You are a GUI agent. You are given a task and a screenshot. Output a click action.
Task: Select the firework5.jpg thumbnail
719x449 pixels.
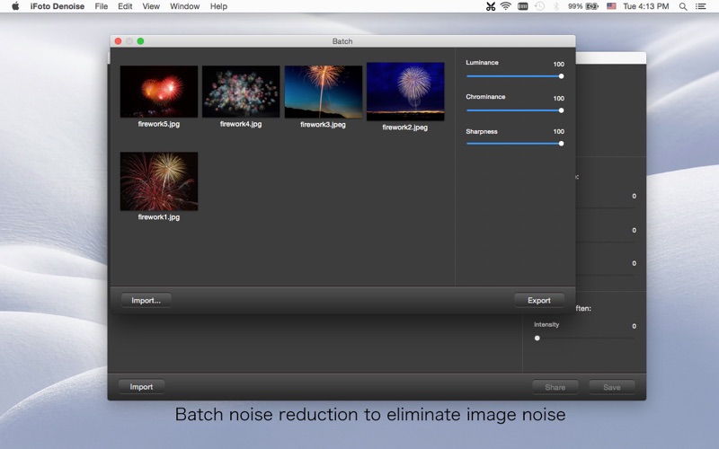[159, 92]
